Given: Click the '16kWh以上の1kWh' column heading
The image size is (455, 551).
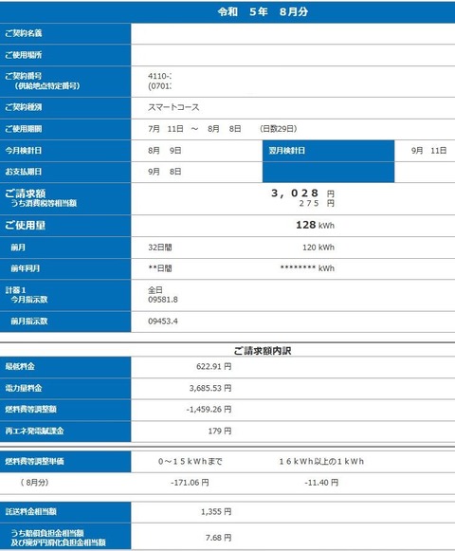Looking at the screenshot, I should point(321,462).
